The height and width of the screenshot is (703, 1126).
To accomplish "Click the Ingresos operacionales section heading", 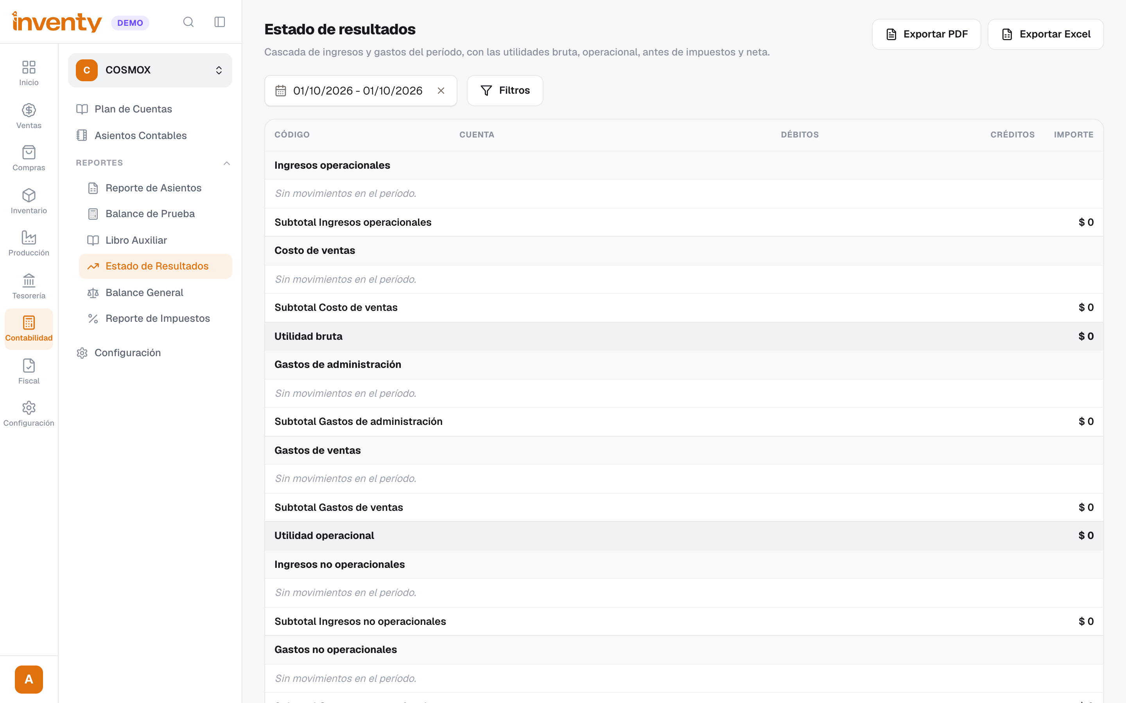I will [x=332, y=165].
